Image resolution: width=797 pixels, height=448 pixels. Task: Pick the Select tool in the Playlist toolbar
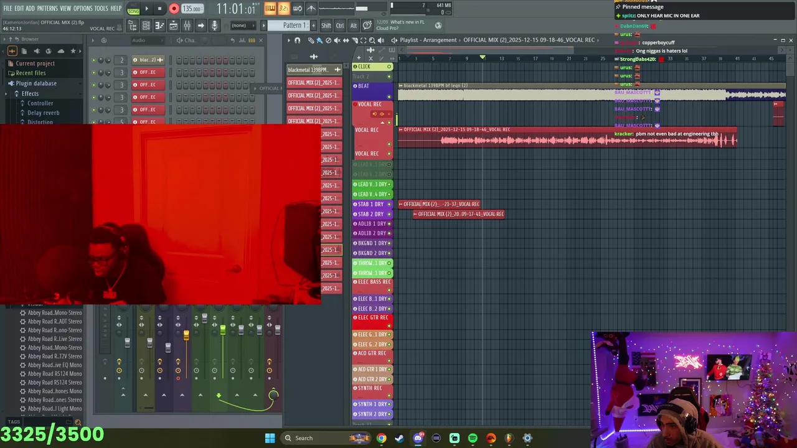[x=364, y=40]
